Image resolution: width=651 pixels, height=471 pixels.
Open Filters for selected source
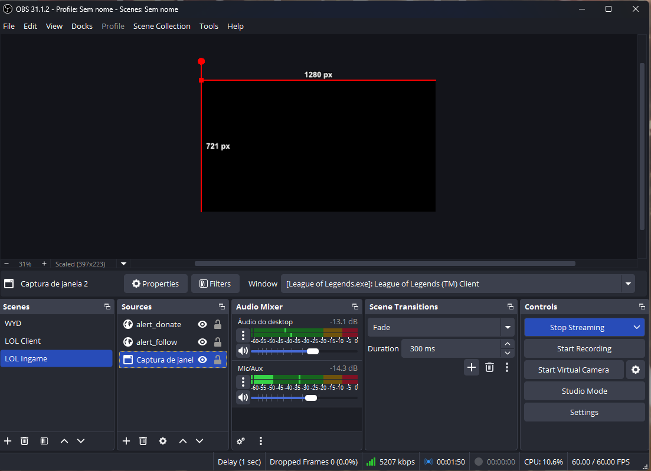click(x=215, y=284)
